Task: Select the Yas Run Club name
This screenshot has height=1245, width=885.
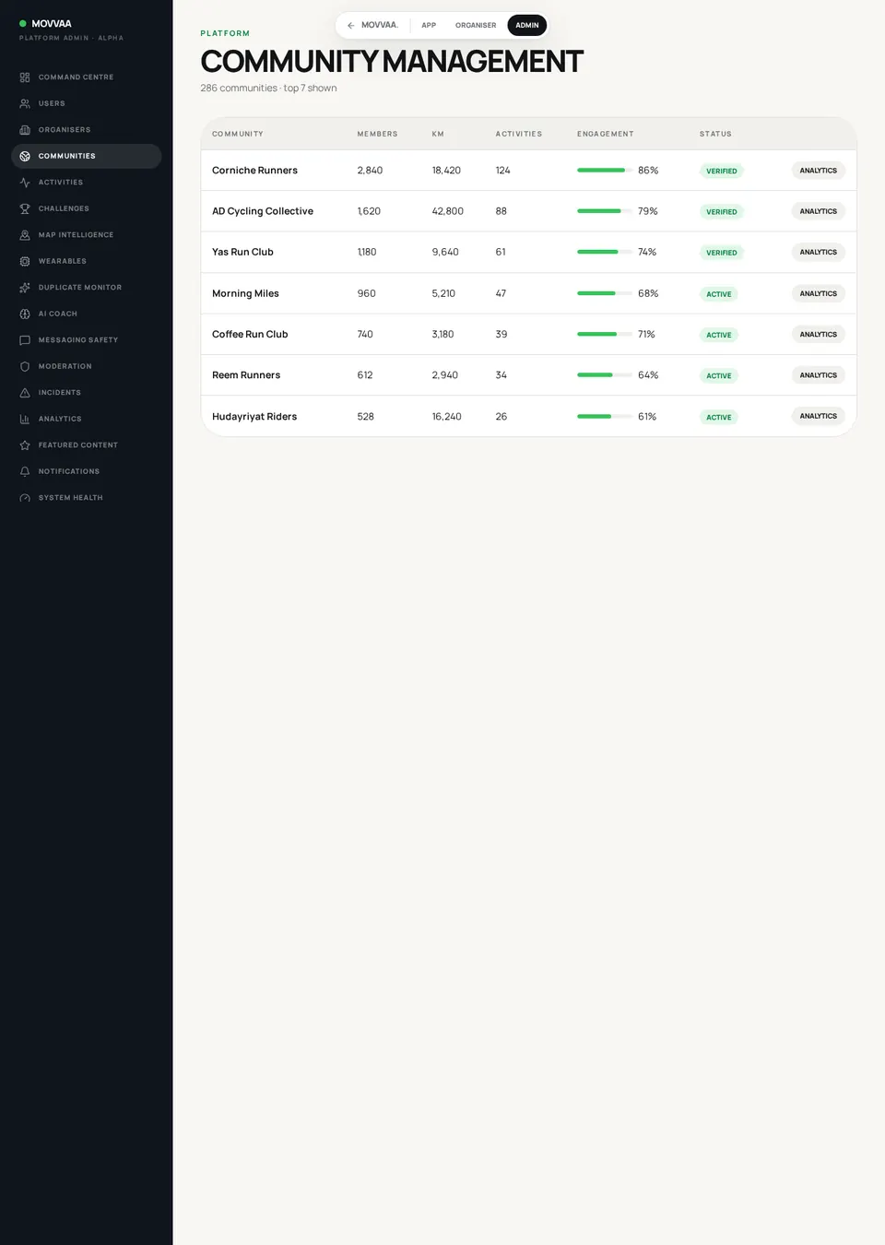Action: 242,252
